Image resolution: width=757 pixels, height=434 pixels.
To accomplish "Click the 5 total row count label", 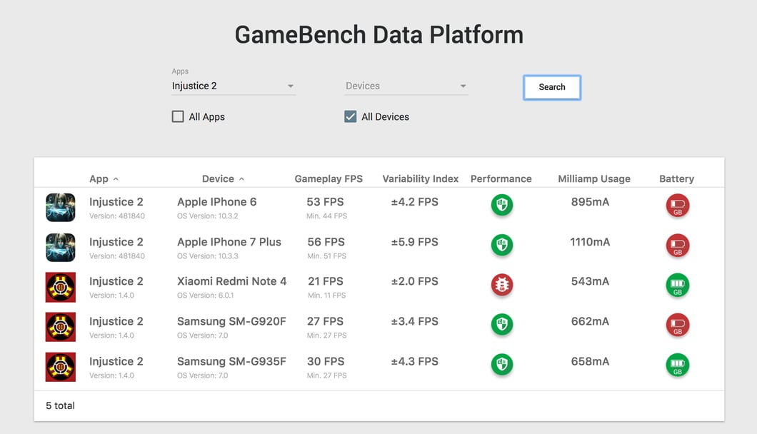I will point(60,405).
